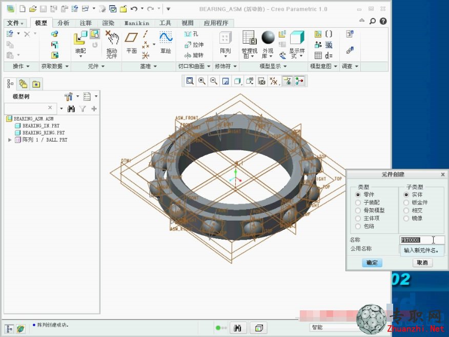Click the binoculars search icon in model tree
Viewport: 449px width, 337px height.
71,109
